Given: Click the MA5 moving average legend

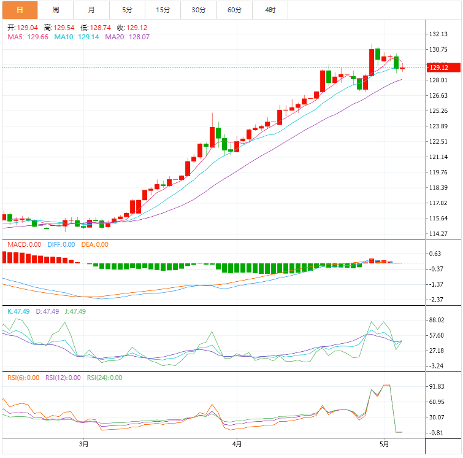Looking at the screenshot, I should click(28, 37).
